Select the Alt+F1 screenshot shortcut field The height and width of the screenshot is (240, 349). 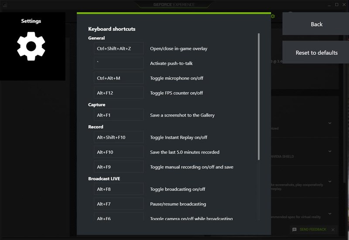pos(119,115)
